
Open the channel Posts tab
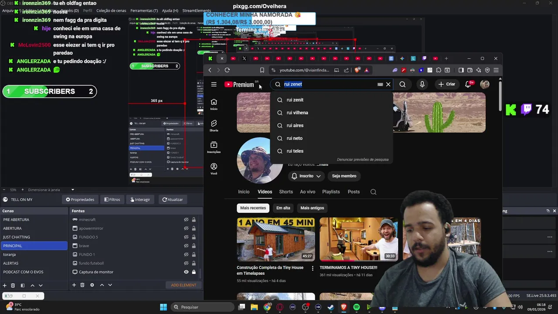click(354, 192)
